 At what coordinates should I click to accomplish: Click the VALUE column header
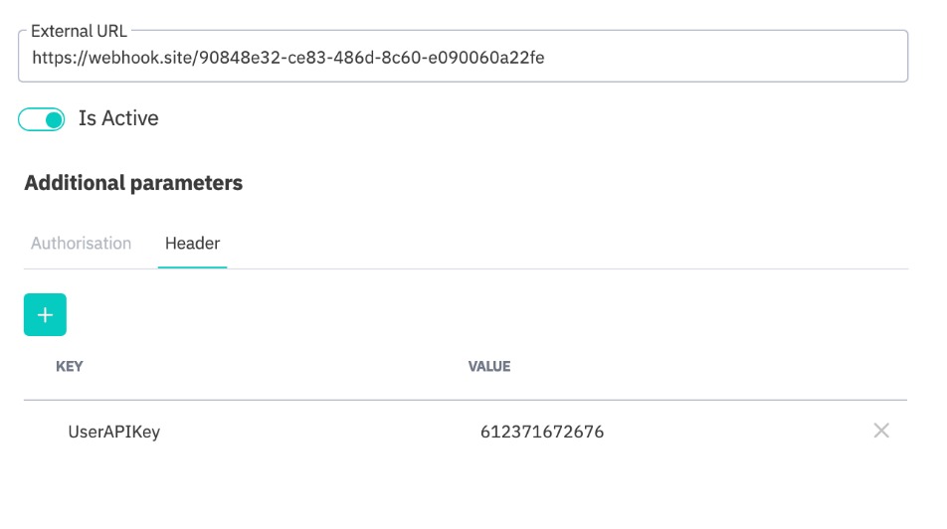[488, 366]
